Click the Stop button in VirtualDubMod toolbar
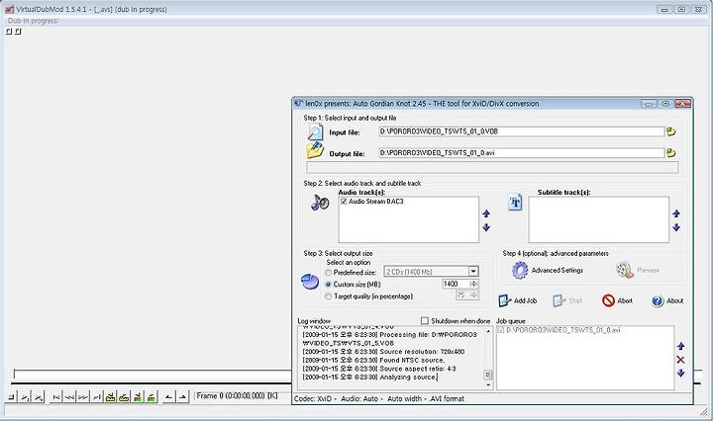Viewport: 713px width, 421px height. click(11, 397)
